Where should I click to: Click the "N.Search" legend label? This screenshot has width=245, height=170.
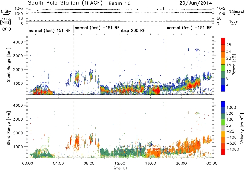(x=236, y=11)
